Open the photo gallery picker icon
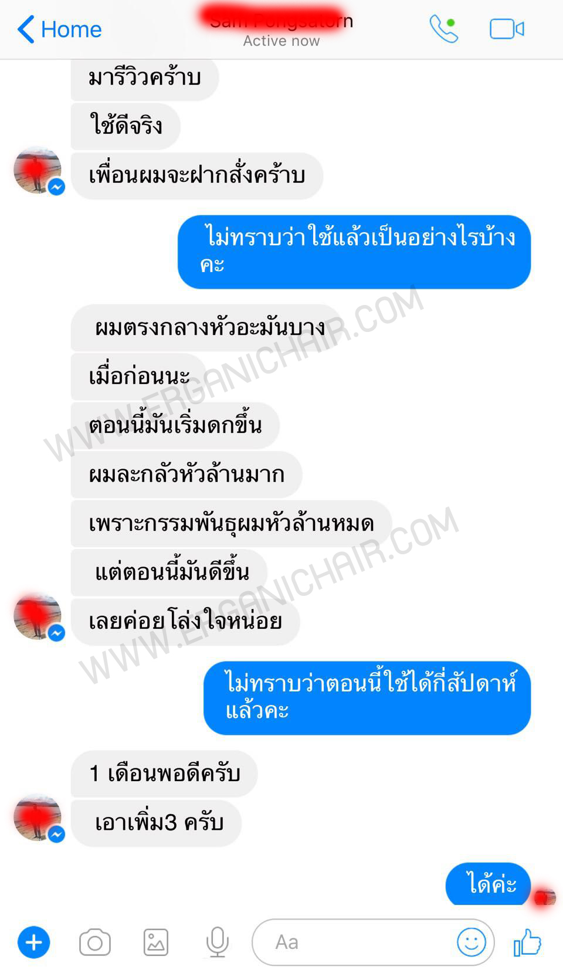This screenshot has height=973, width=563. pos(156,943)
